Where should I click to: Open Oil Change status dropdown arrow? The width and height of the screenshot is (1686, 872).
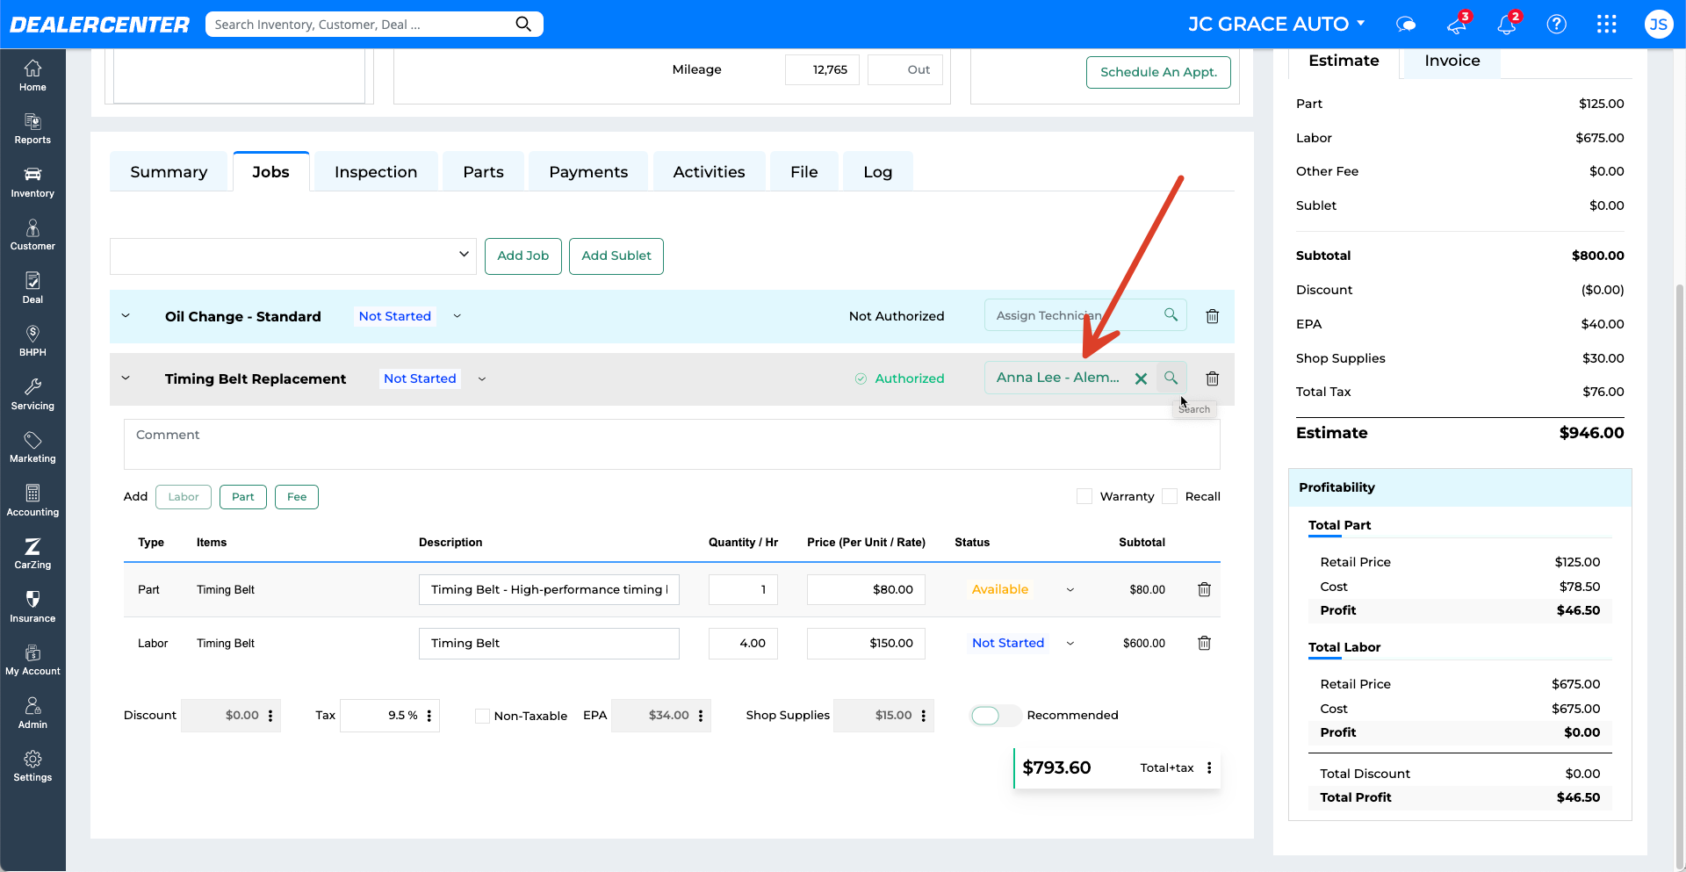pos(457,316)
